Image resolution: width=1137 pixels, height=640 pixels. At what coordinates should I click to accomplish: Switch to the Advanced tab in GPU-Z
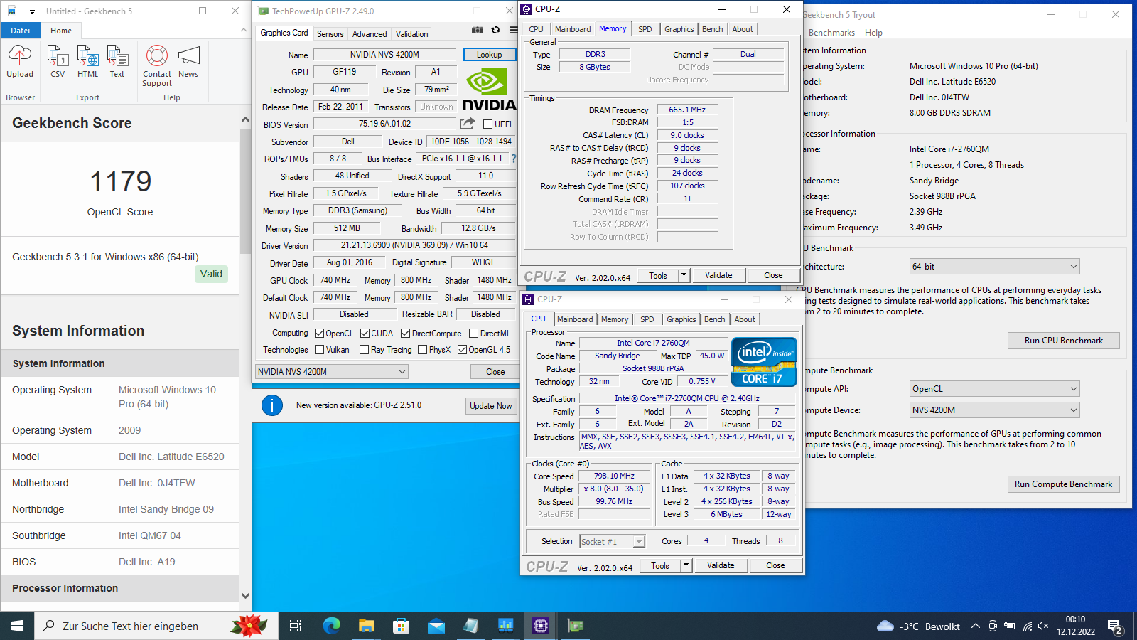[370, 33]
